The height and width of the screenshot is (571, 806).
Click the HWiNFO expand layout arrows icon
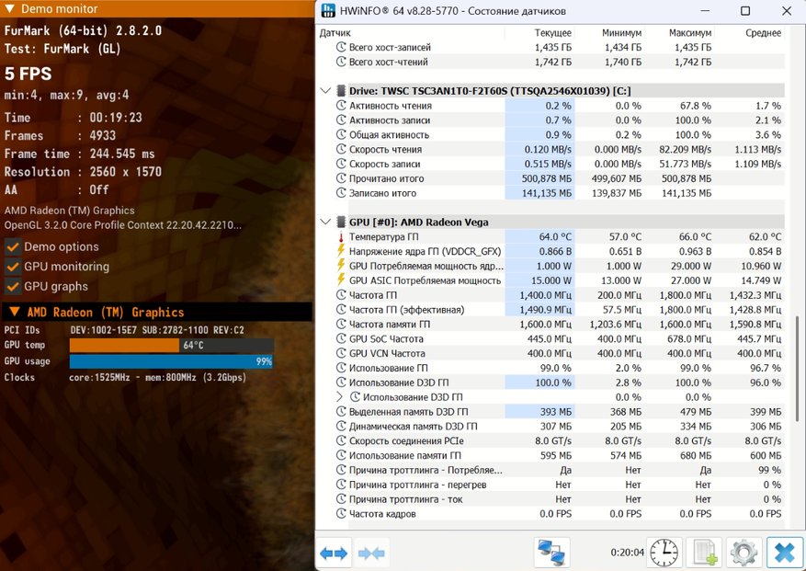coord(334,553)
